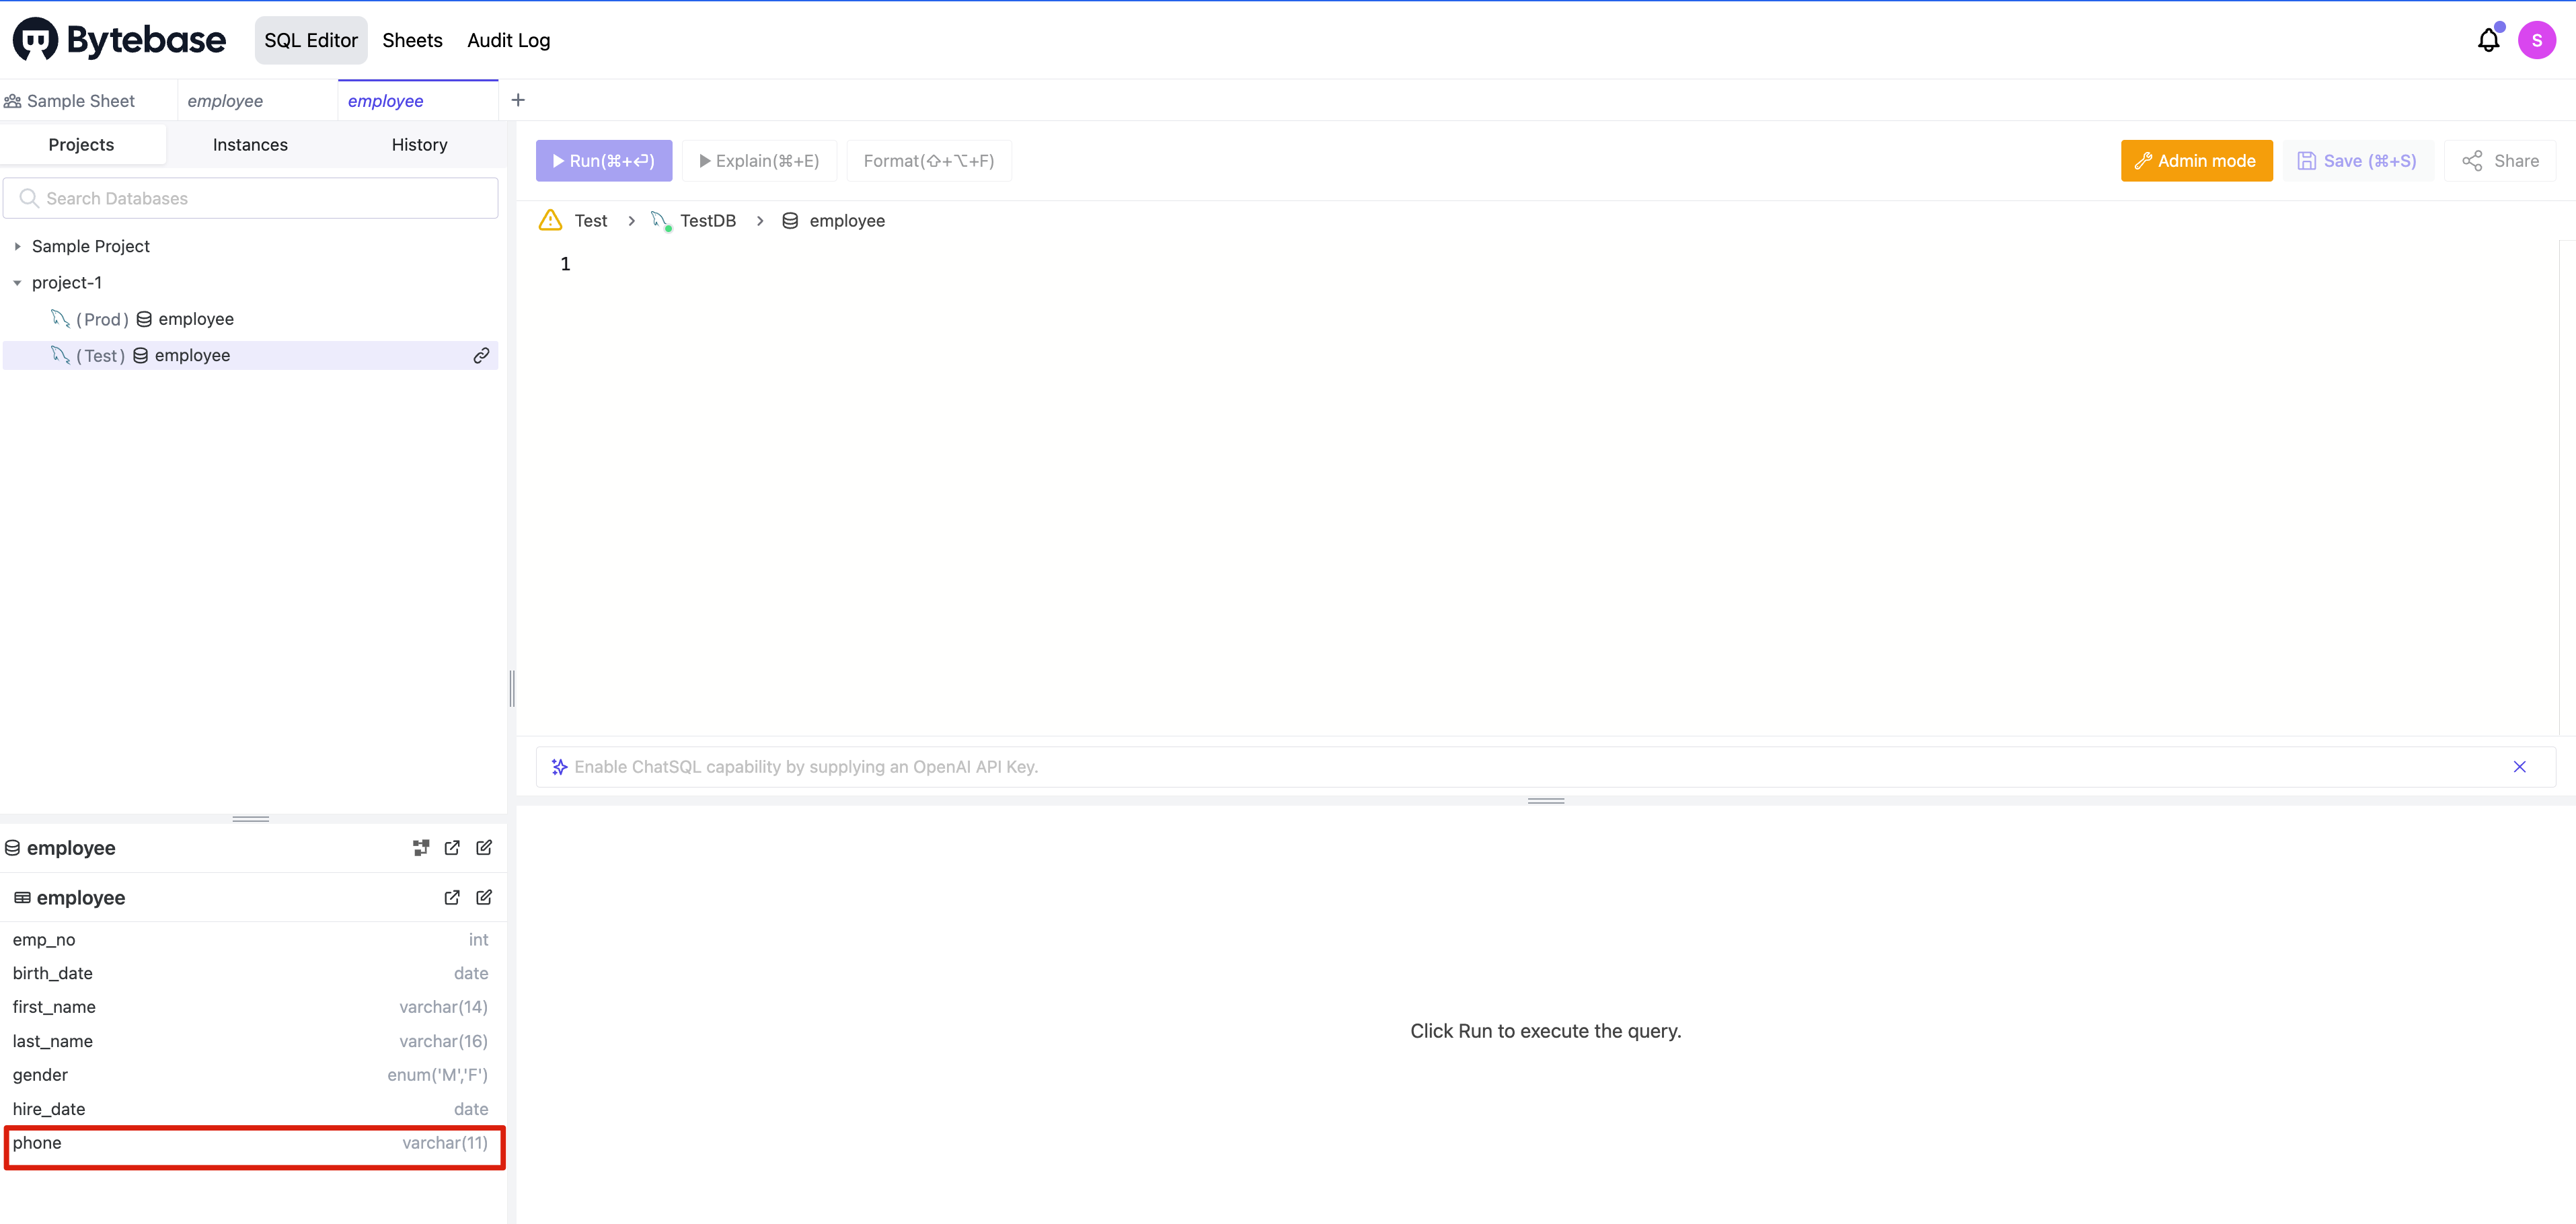
Task: Click the Bytebase logo
Action: point(119,40)
